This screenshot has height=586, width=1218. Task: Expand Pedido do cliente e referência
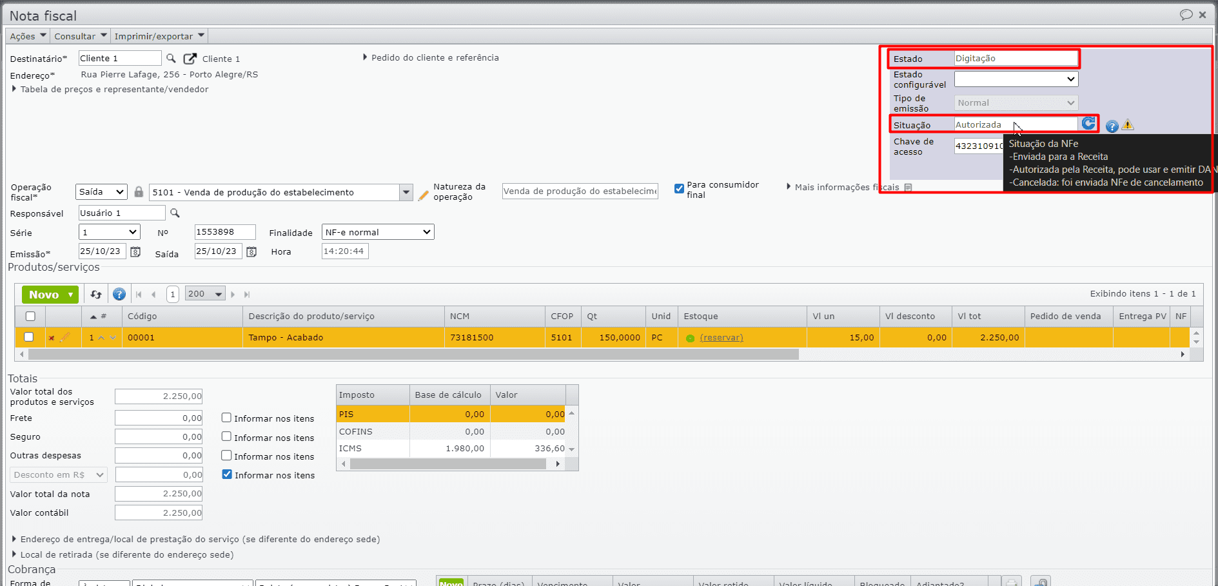coord(431,58)
